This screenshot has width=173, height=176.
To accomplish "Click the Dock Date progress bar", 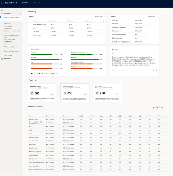I will [45, 59].
